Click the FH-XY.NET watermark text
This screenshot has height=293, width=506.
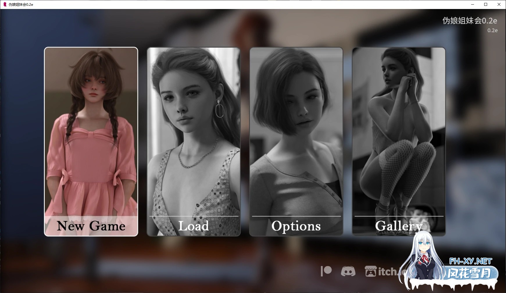coord(470,261)
